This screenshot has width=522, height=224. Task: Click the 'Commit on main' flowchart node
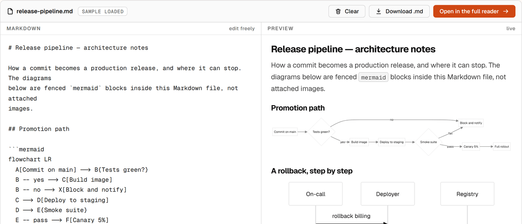click(x=285, y=132)
